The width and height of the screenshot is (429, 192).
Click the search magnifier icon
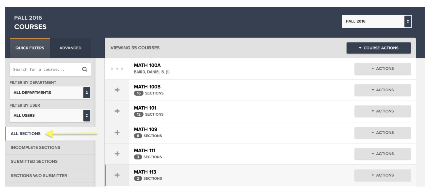[85, 69]
